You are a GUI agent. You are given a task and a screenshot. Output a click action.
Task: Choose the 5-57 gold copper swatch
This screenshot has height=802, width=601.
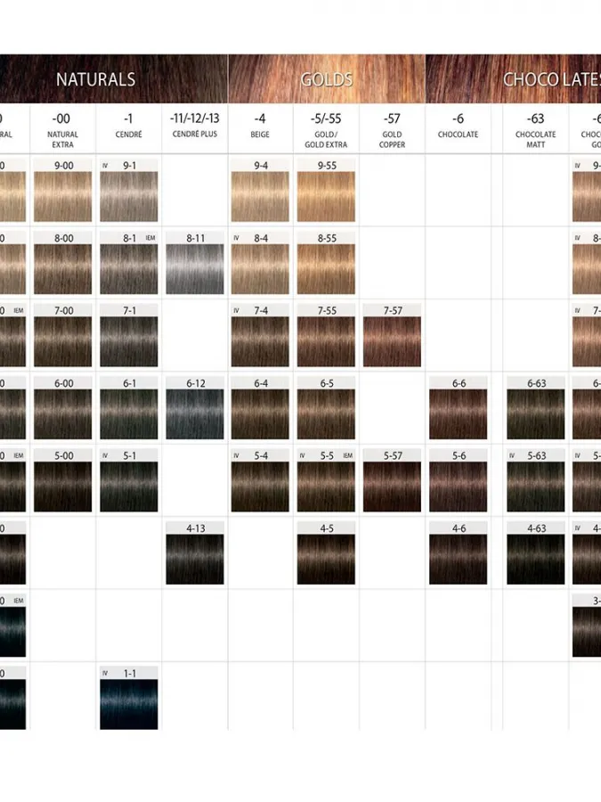(392, 481)
